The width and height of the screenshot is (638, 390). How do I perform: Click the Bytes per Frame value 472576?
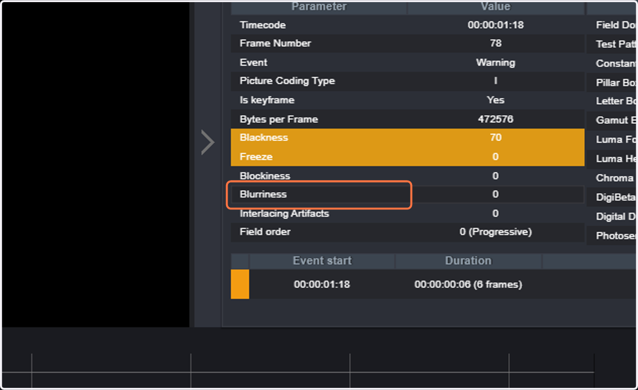[x=496, y=120]
